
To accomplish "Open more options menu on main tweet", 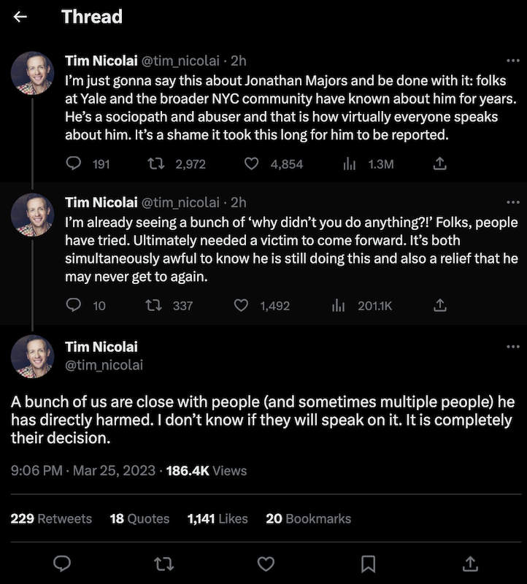I will [512, 347].
